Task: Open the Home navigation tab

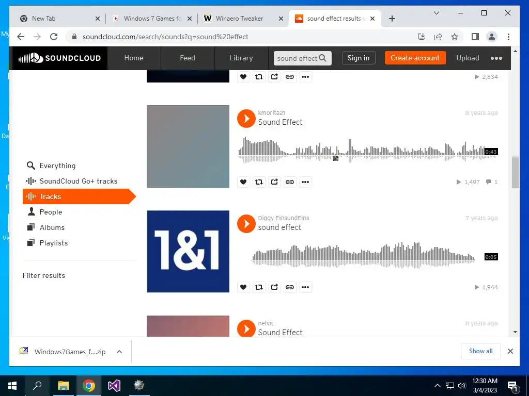Action: [x=134, y=58]
